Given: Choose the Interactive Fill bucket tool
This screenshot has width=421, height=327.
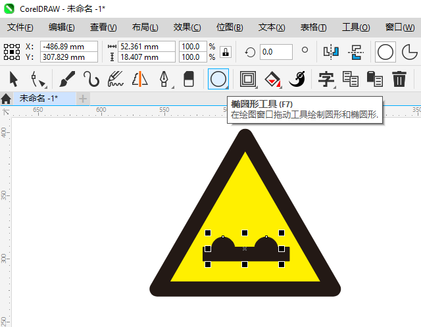Looking at the screenshot, I should coord(272,79).
